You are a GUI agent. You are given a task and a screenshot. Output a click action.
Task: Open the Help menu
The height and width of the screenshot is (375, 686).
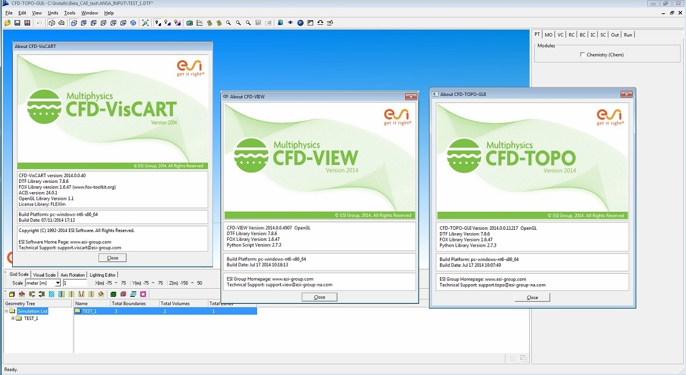click(x=109, y=13)
